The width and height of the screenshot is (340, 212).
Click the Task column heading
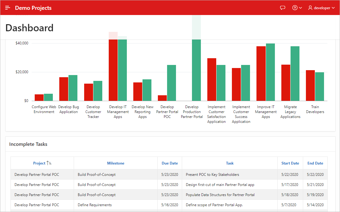(x=229, y=163)
